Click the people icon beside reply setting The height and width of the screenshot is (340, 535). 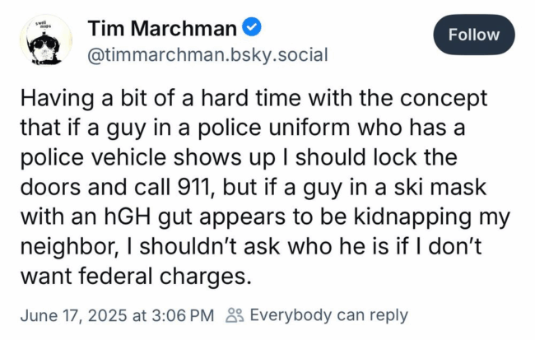coord(235,315)
